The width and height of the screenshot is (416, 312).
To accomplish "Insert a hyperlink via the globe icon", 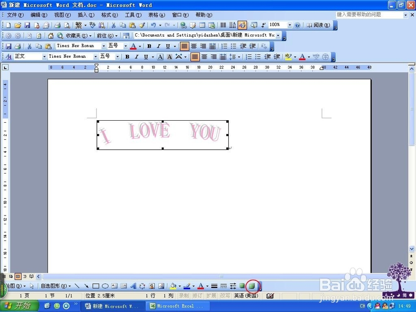I will pyautogui.click(x=183, y=25).
